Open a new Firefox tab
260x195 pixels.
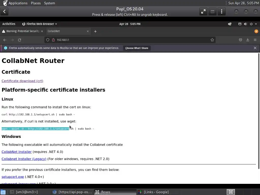95,31
